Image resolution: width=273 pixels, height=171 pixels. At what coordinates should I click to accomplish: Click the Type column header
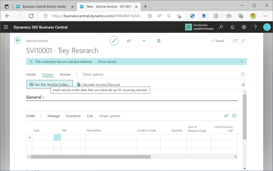(36, 130)
